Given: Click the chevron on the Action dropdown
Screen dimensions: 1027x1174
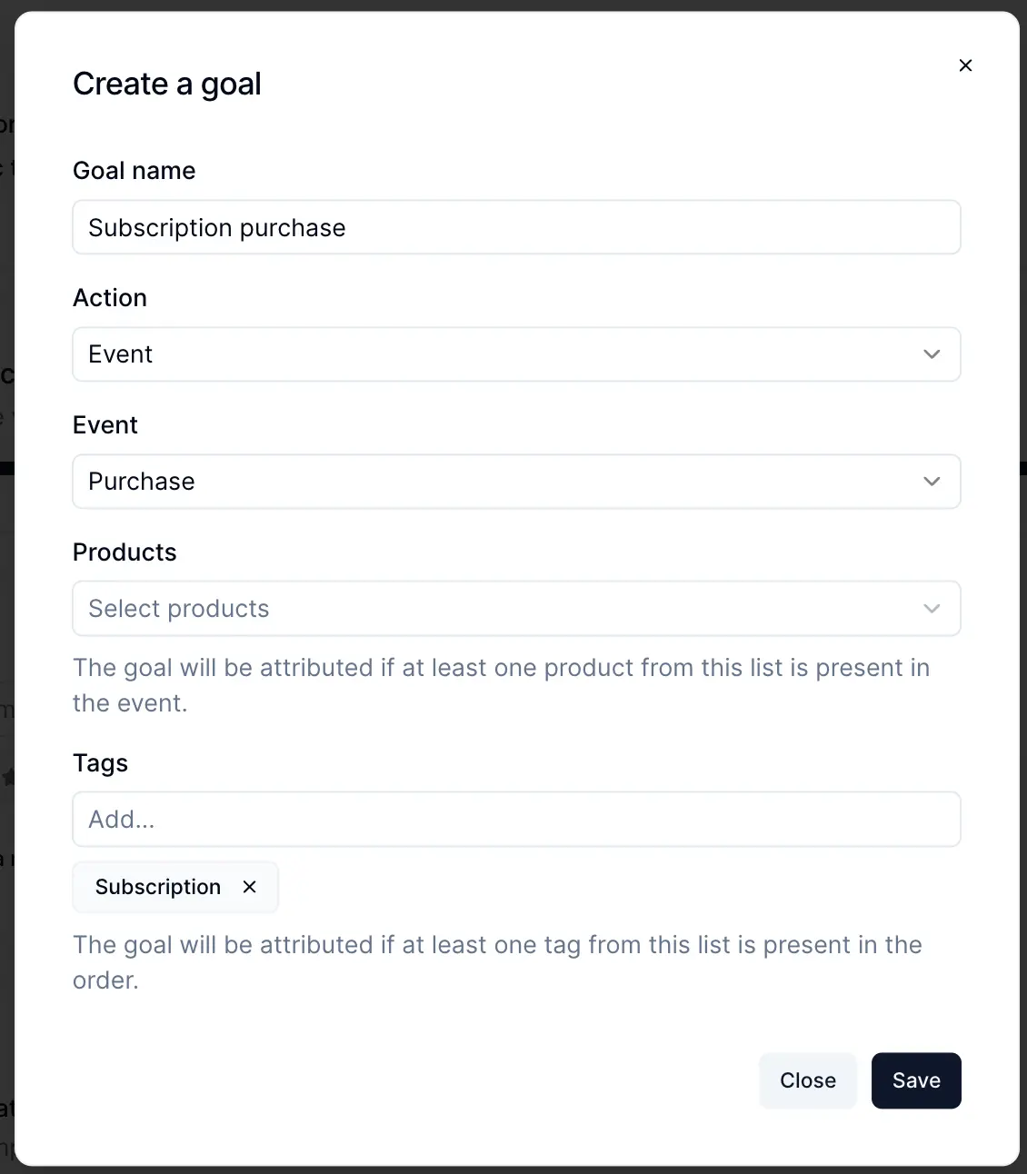Looking at the screenshot, I should pos(932,354).
